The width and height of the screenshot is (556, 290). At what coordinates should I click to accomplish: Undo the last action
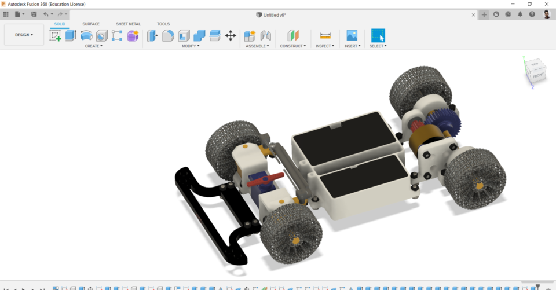46,14
